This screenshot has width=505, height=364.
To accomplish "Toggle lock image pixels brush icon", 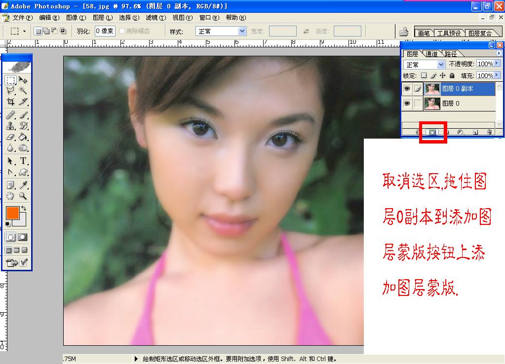I will (433, 75).
